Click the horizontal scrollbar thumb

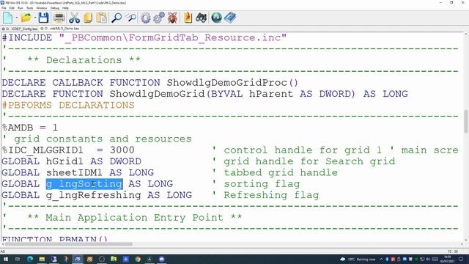[x=69, y=244]
